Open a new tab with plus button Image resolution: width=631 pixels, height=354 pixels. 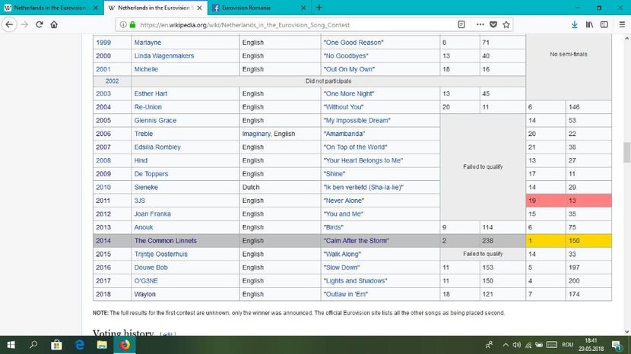pos(319,7)
